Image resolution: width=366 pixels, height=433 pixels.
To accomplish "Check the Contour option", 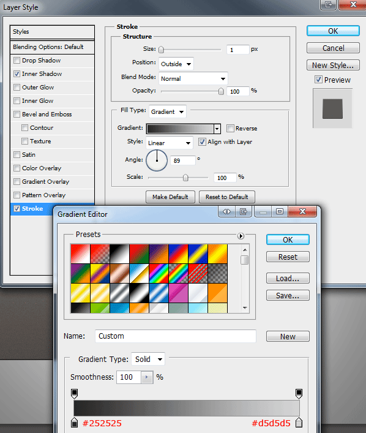I will pos(25,127).
